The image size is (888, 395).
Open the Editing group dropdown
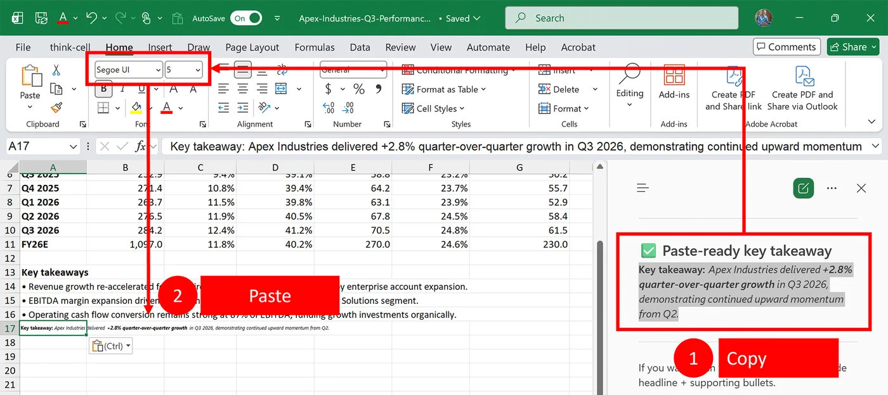coord(629,86)
